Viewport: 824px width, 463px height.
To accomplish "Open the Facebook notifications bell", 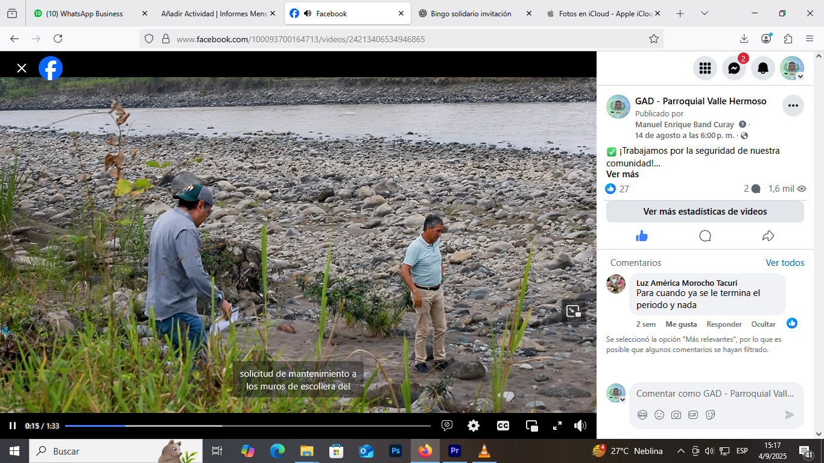I will pos(762,68).
